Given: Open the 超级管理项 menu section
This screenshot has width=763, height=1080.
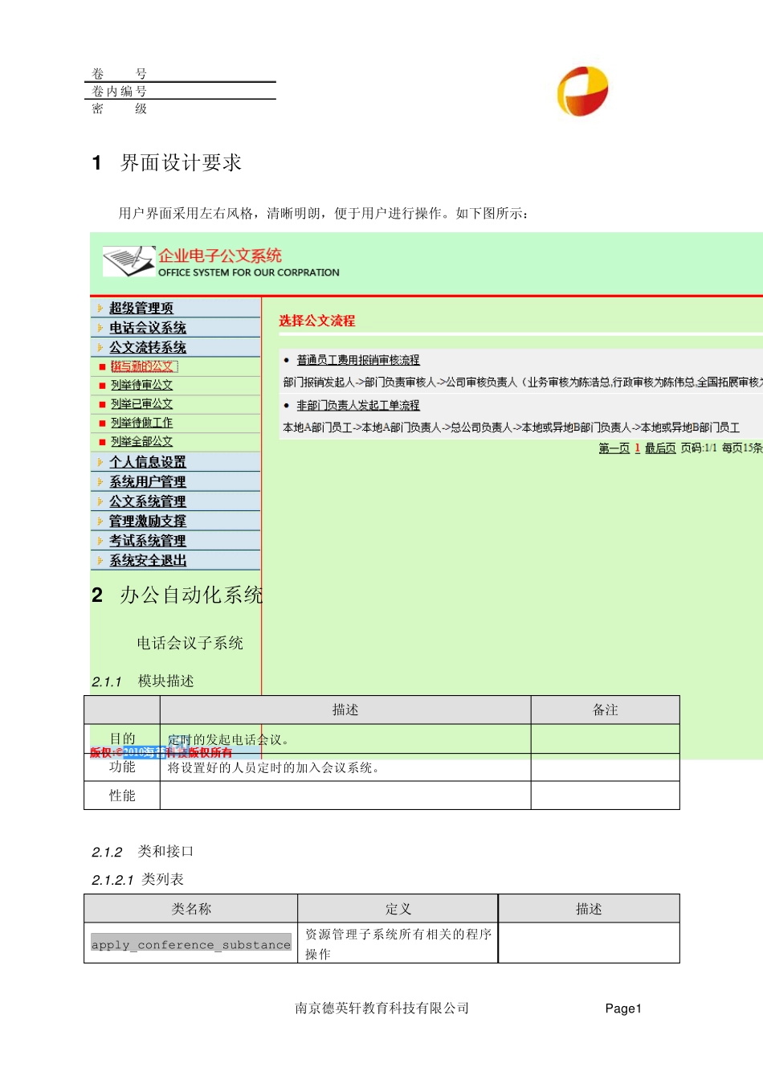Looking at the screenshot, I should click(x=141, y=308).
